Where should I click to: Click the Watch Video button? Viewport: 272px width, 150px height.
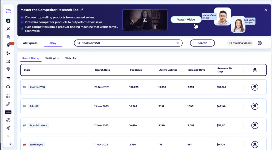click(186, 19)
